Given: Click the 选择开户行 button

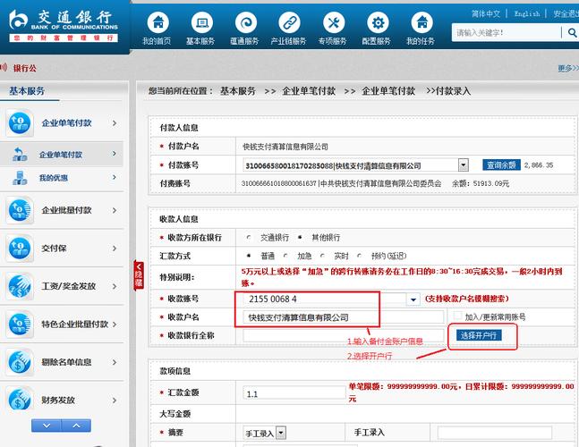Looking at the screenshot, I should (x=479, y=335).
